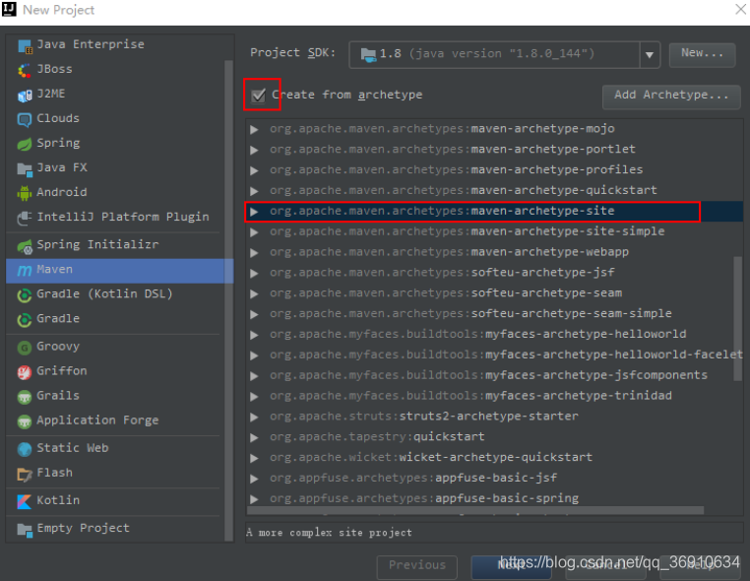Screen dimensions: 750x581
Task: Select the Kotlin icon
Action: (x=25, y=501)
